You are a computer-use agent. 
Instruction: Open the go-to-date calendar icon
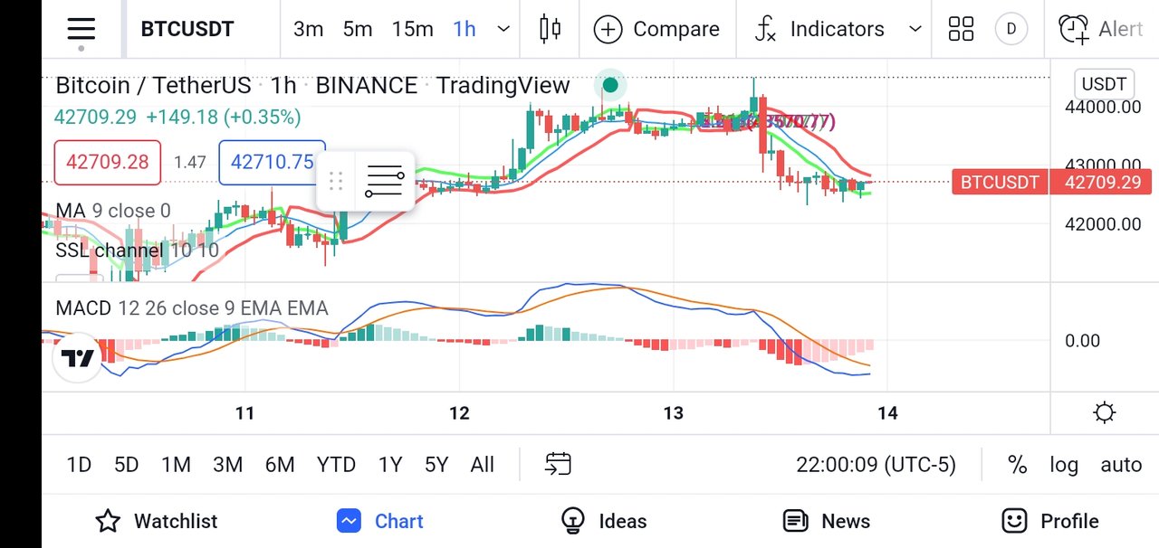pos(558,465)
